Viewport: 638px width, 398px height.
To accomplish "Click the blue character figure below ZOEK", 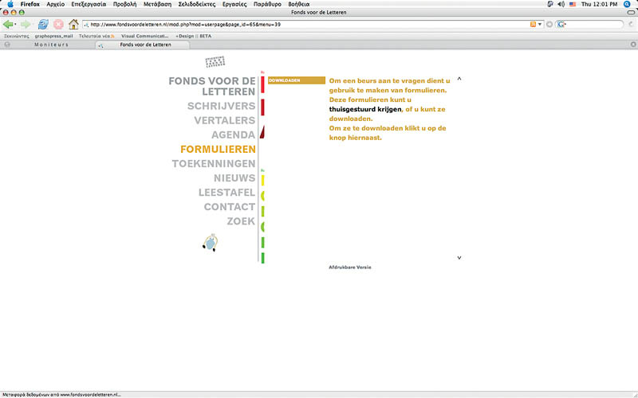I will 211,243.
